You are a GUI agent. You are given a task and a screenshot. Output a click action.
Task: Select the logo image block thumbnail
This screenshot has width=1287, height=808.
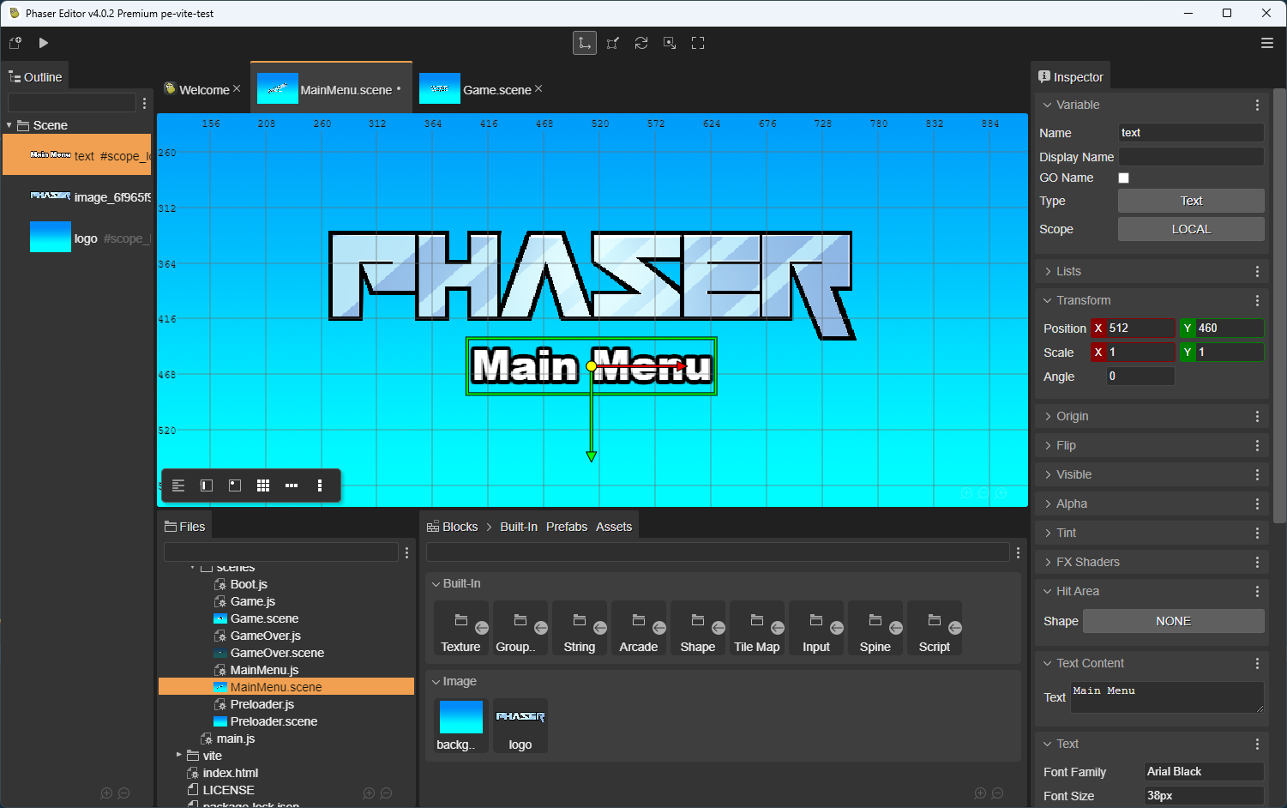pos(520,726)
